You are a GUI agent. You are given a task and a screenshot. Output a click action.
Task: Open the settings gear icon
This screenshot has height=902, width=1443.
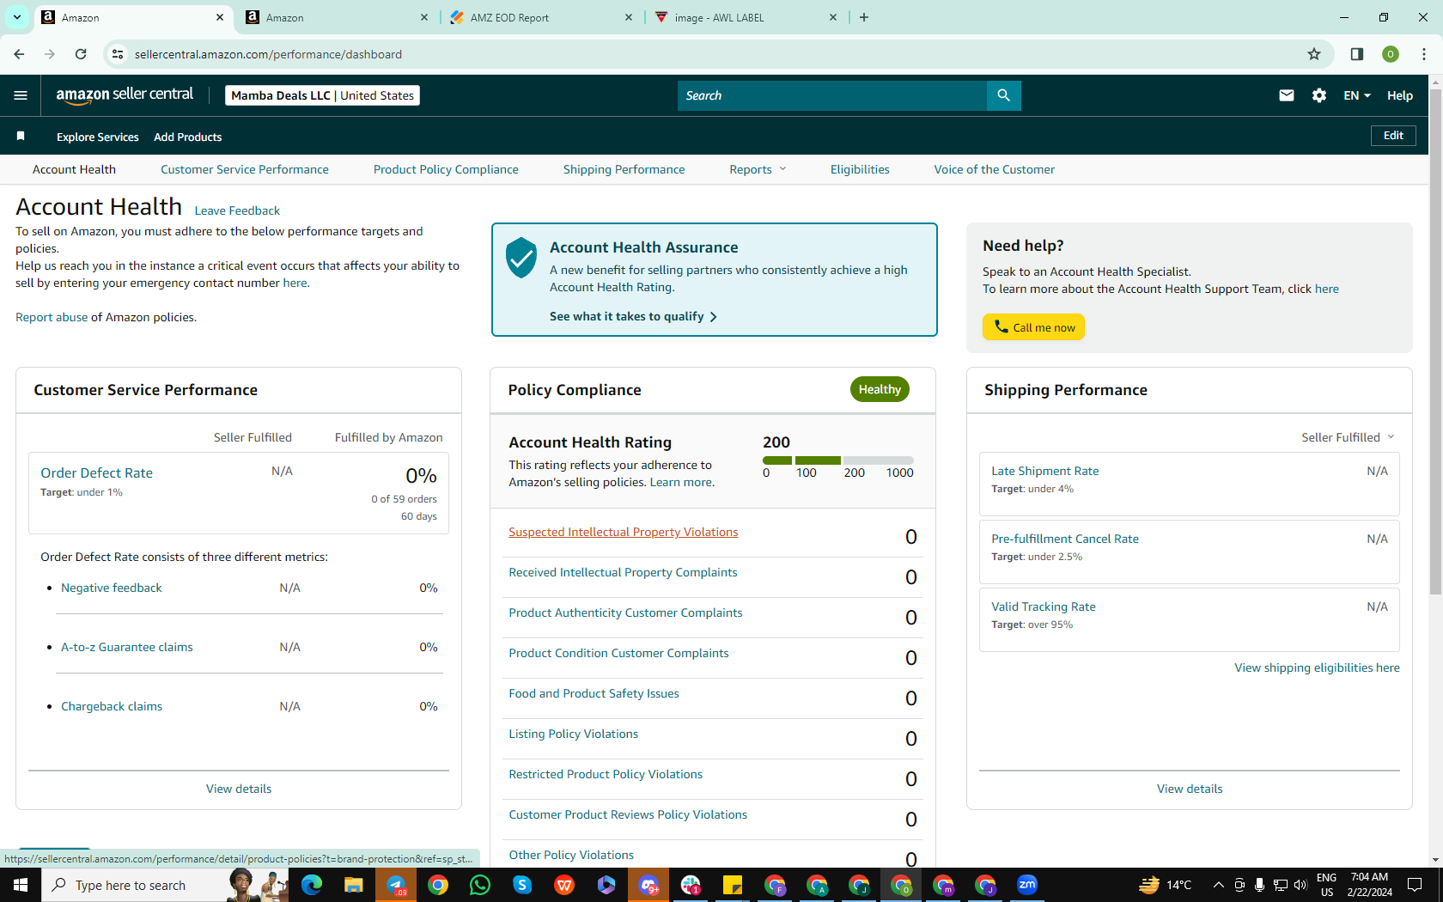[1319, 95]
